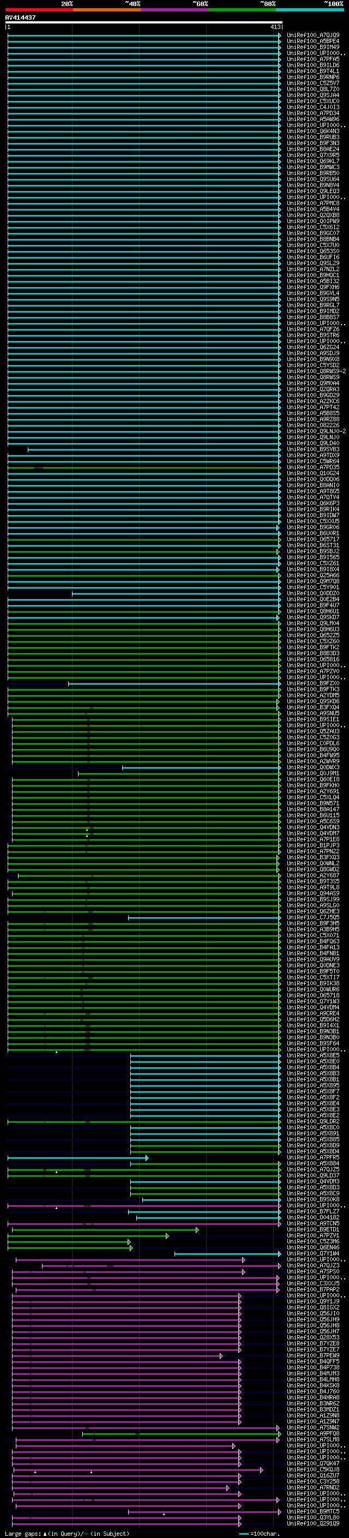The image size is (349, 1538).
Task: Select hit UniRef100_A9PFQ8
Action: pyautogui.click(x=313, y=1433)
